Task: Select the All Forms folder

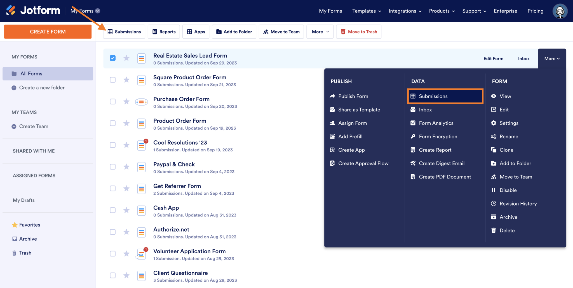Action: (31, 73)
